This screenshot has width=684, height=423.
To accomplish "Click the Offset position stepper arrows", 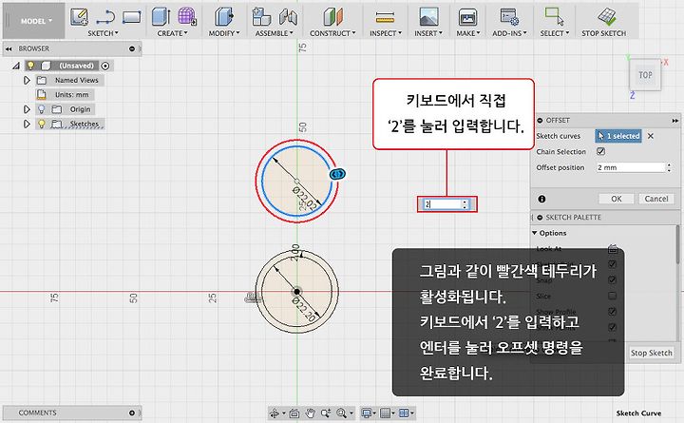I will pyautogui.click(x=669, y=167).
